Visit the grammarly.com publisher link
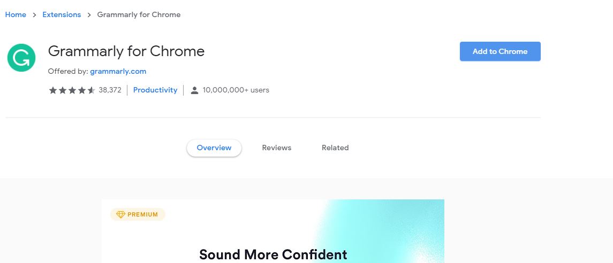The image size is (613, 263). point(118,71)
